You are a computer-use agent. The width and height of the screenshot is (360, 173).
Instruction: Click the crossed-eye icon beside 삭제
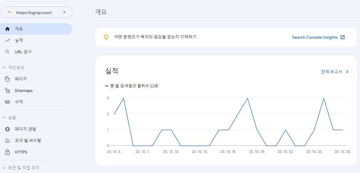(8, 102)
